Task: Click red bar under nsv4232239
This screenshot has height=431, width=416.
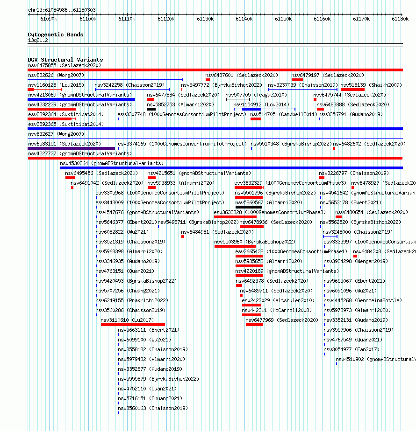Action: point(51,110)
